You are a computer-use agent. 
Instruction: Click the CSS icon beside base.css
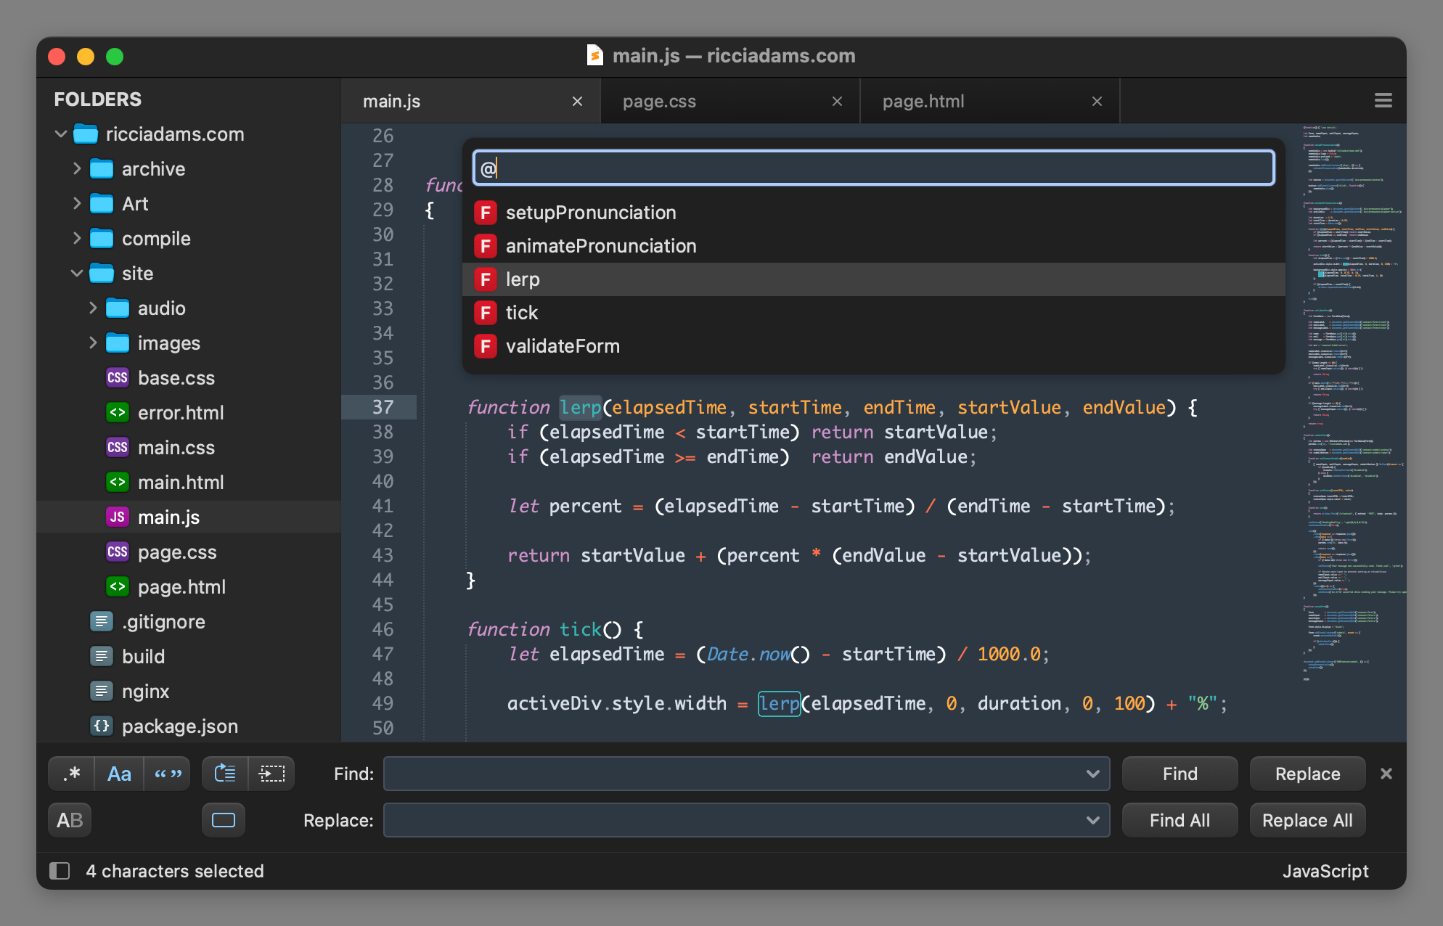[117, 377]
